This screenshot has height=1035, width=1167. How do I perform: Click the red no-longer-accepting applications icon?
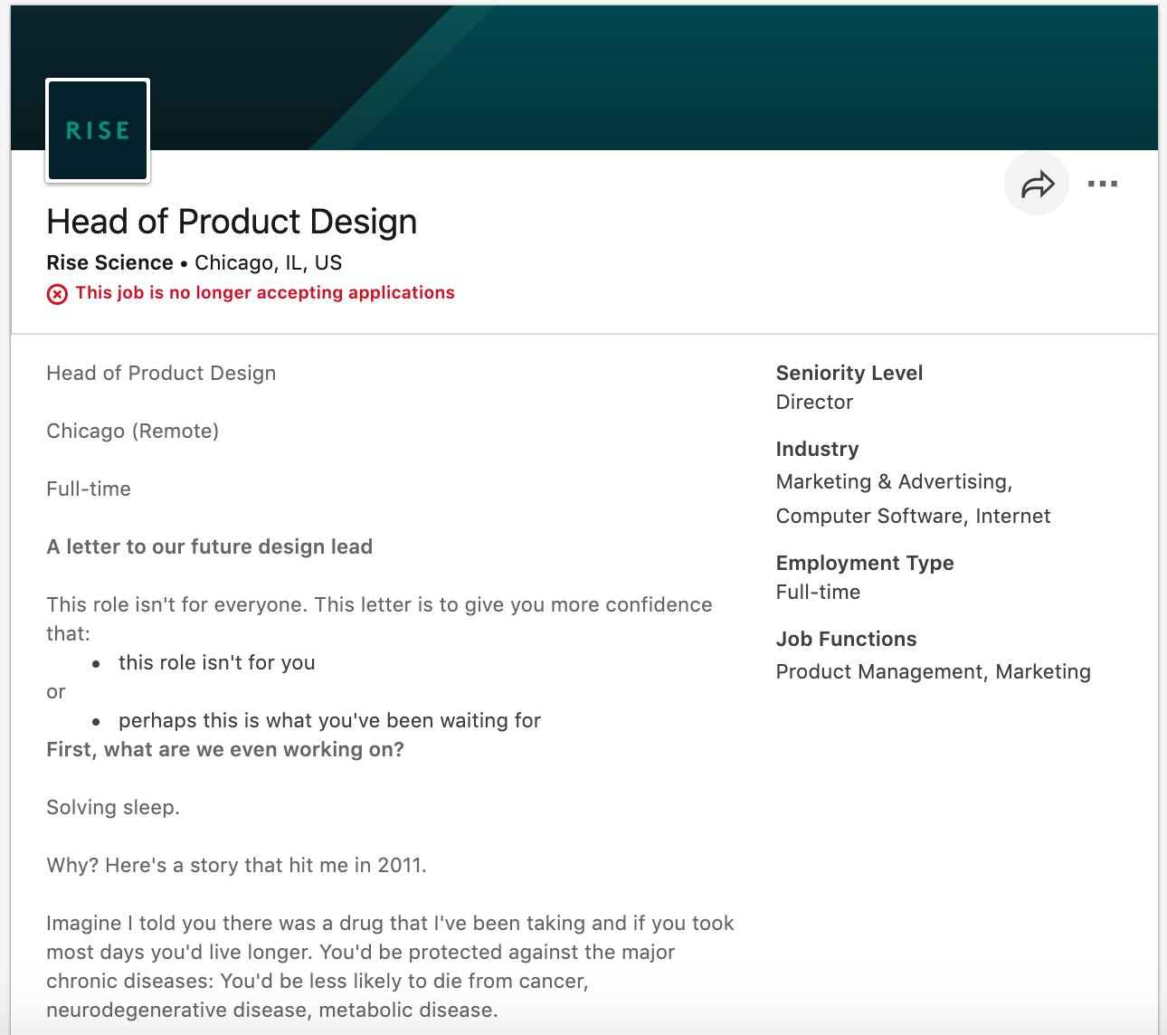click(56, 293)
